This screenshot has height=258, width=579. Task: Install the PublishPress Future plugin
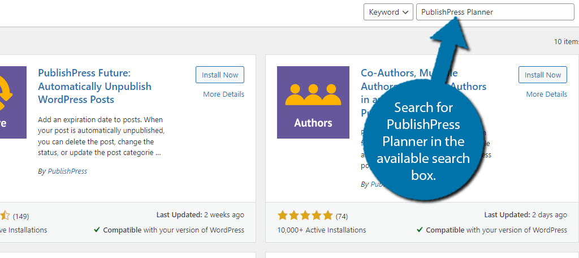220,75
